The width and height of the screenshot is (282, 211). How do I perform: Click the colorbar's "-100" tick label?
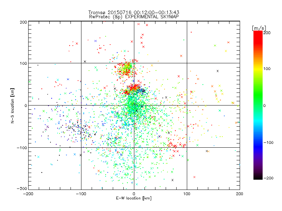tap(268, 142)
